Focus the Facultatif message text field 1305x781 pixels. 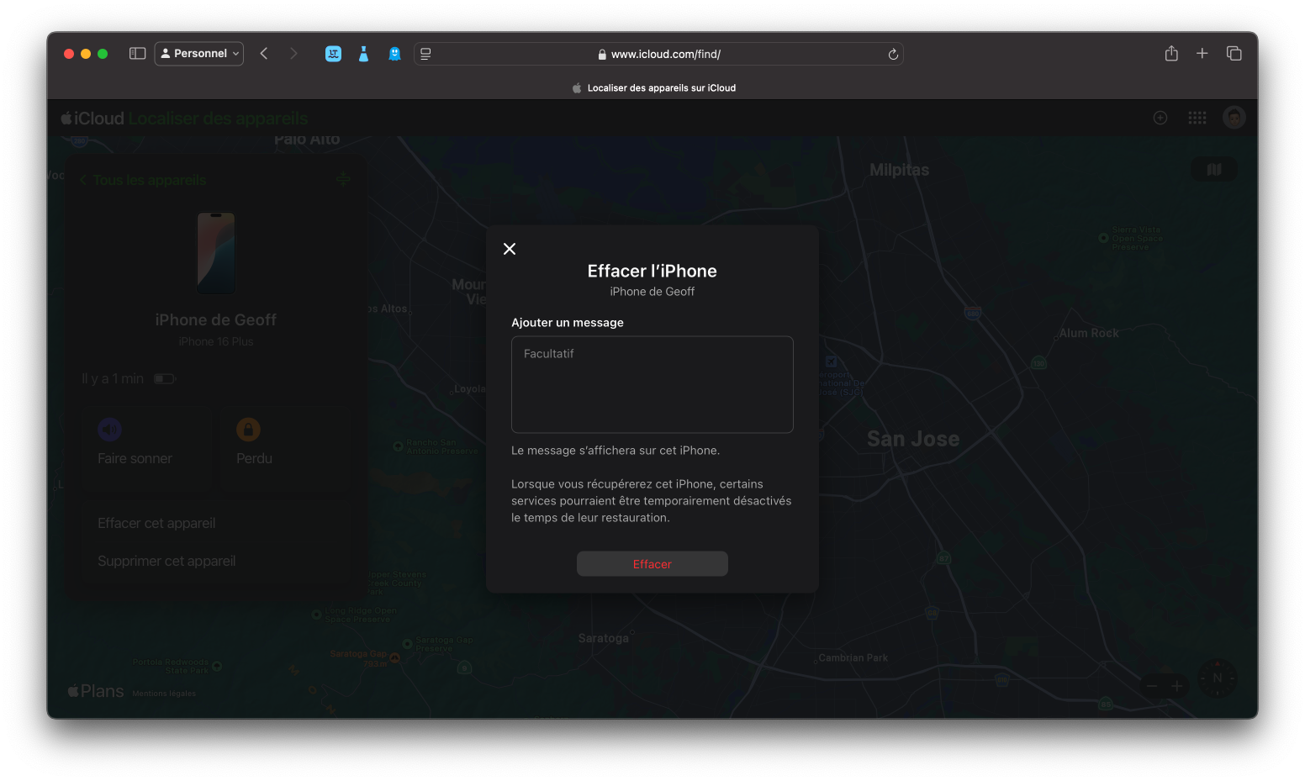tap(652, 385)
